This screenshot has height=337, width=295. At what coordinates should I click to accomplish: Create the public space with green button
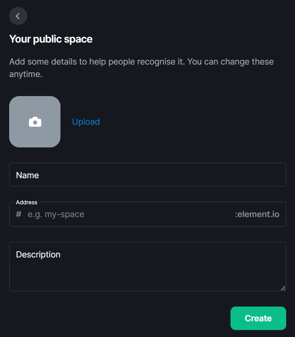[258, 318]
